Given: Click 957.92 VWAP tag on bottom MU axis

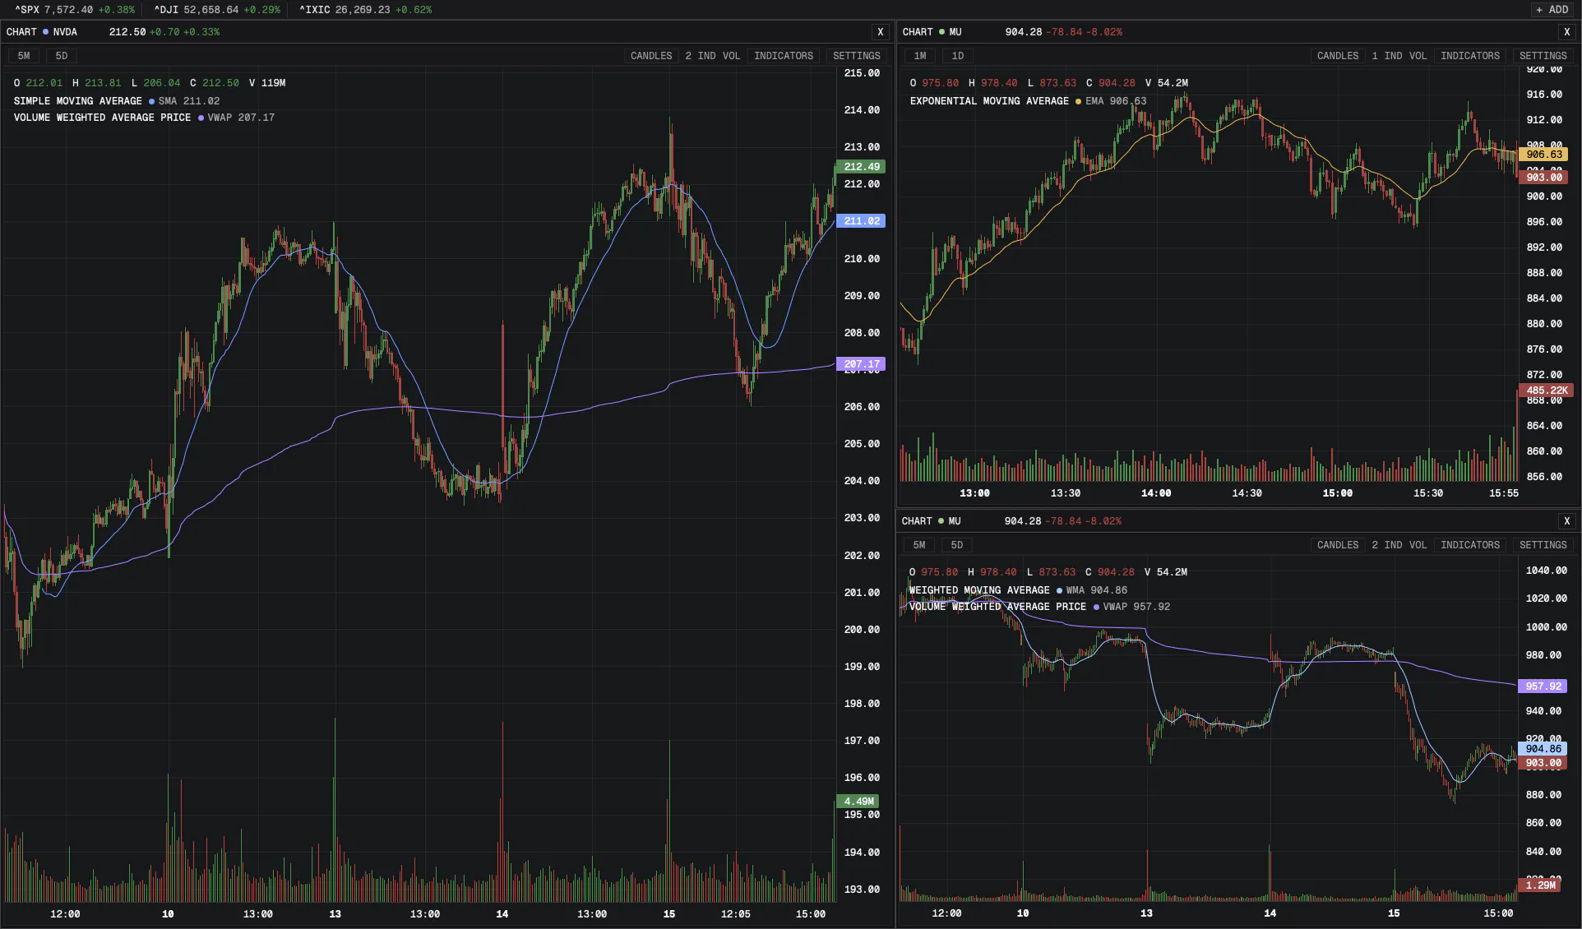Looking at the screenshot, I should click(x=1543, y=686).
